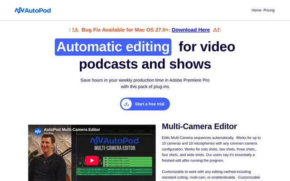The height and width of the screenshot is (181, 290).
Task: Open the AutoPod logo in header
Action: point(33,10)
